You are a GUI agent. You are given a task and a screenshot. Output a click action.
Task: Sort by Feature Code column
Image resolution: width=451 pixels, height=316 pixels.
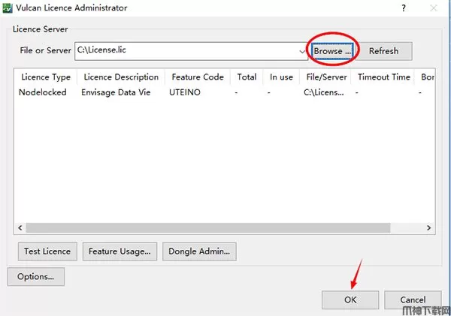(x=197, y=77)
